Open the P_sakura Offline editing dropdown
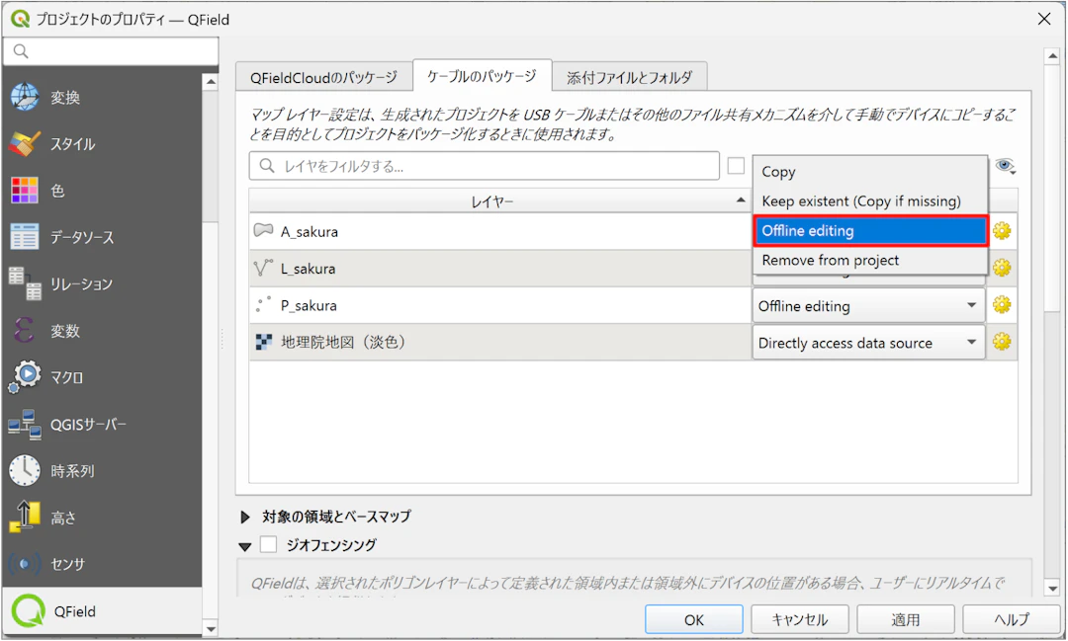The width and height of the screenshot is (1068, 641). coord(867,305)
